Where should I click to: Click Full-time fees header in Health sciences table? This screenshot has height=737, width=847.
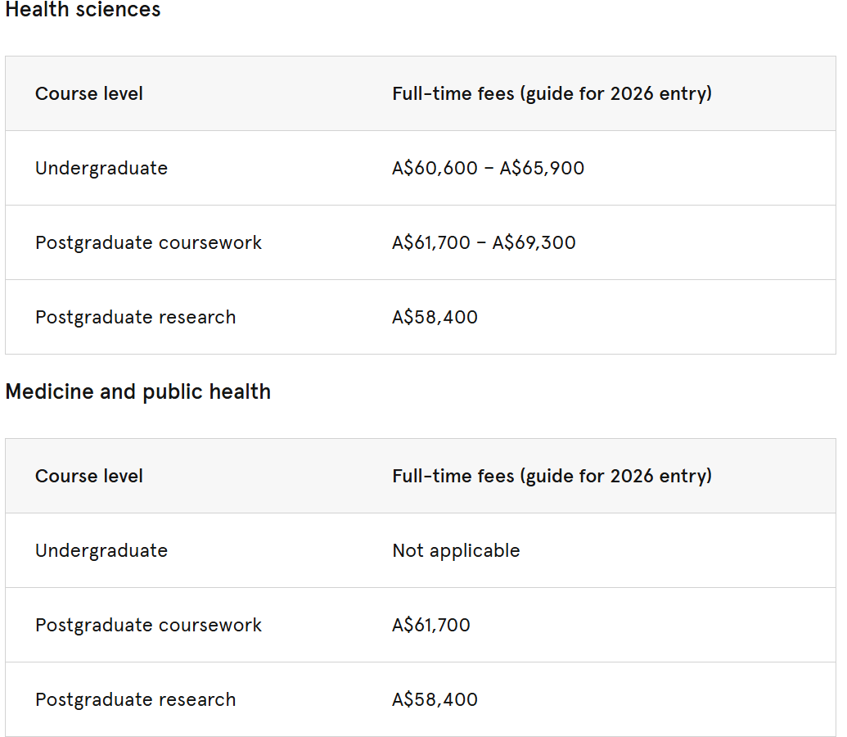(x=552, y=93)
